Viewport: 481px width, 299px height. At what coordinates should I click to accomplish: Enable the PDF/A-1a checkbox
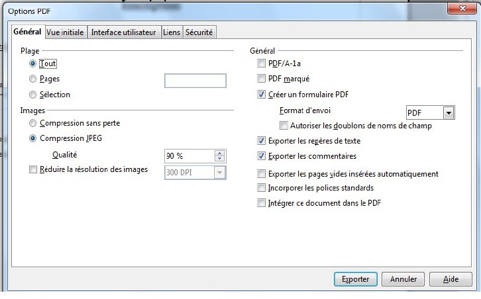pos(261,64)
